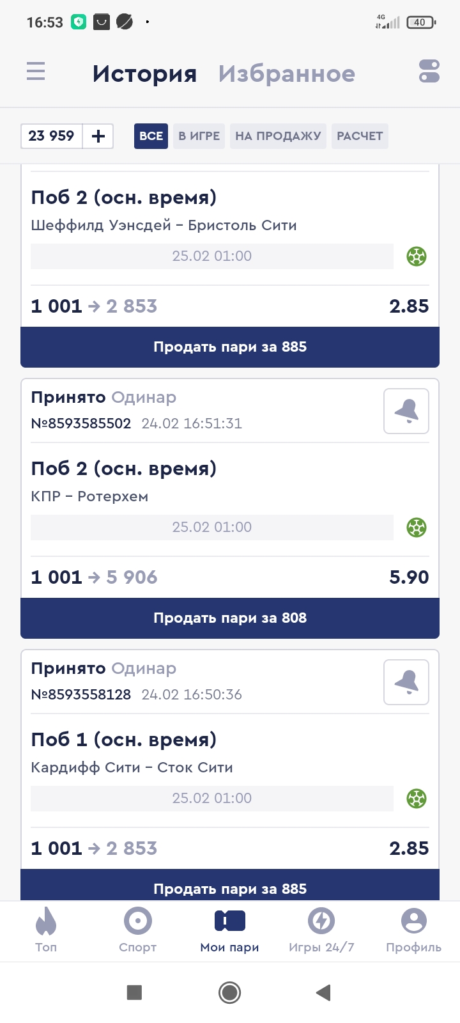Tap football icon on Кардифф Сити bet
The width and height of the screenshot is (460, 1023).
pyautogui.click(x=417, y=799)
